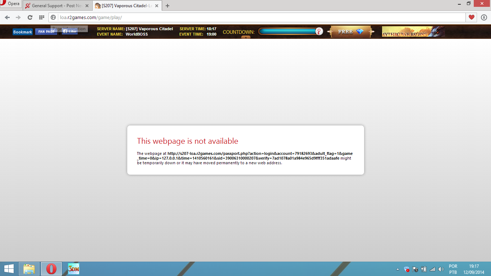Switch to General Support tab

54,6
